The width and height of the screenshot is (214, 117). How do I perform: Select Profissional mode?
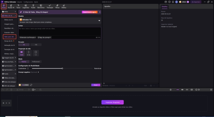36,62
